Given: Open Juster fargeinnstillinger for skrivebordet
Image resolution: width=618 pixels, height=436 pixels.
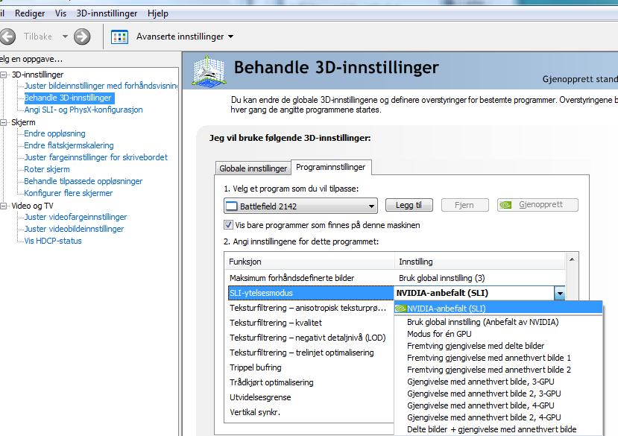Looking at the screenshot, I should tap(95, 157).
